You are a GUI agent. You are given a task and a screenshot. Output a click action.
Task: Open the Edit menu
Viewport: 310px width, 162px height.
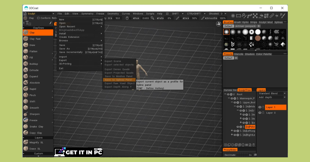pos(67,14)
